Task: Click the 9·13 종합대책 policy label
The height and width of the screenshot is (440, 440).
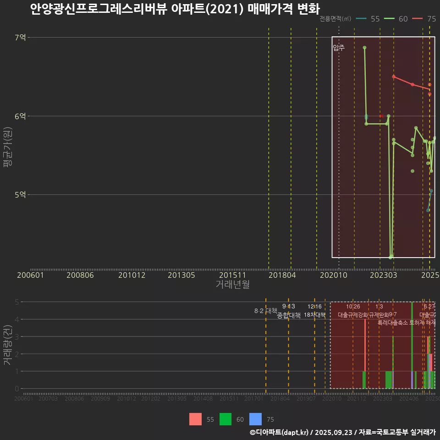Action: [289, 311]
